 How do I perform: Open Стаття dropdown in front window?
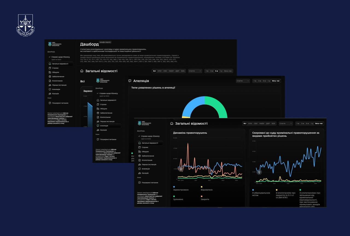286,123
